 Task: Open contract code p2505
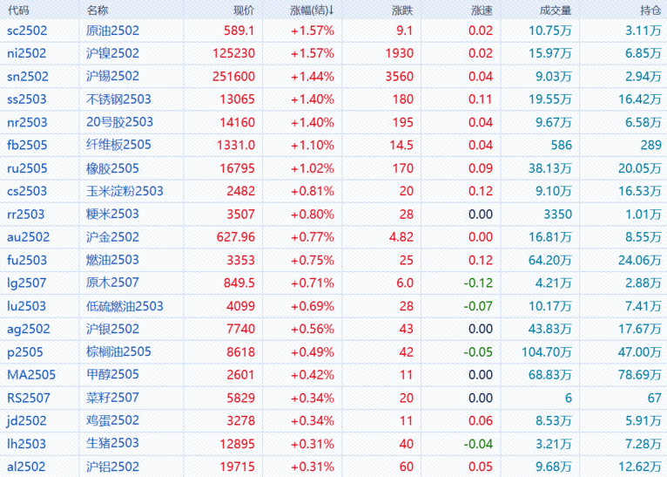25,352
